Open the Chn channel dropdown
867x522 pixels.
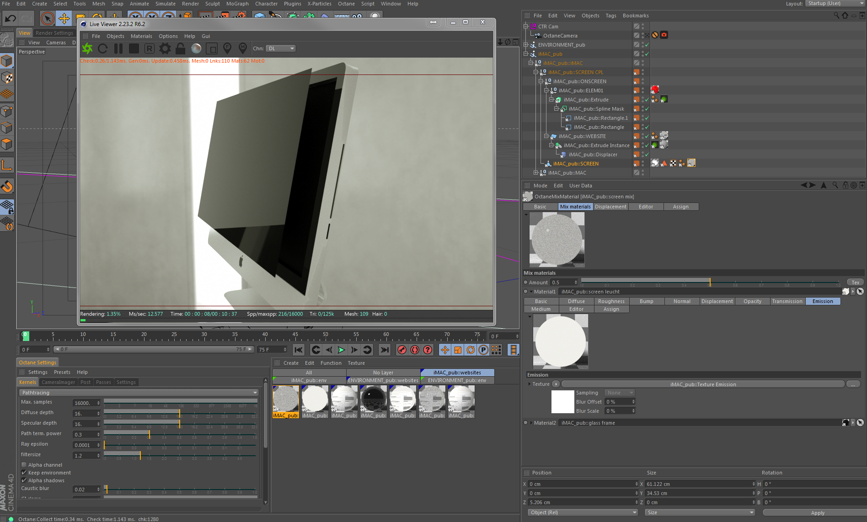point(281,48)
